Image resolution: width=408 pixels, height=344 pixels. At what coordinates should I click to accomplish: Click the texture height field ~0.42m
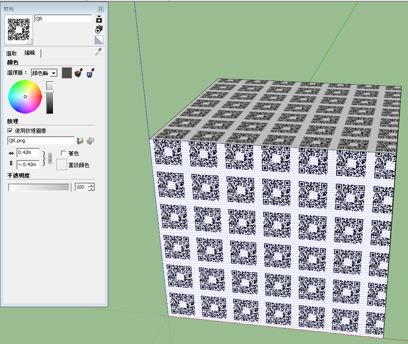(28, 164)
